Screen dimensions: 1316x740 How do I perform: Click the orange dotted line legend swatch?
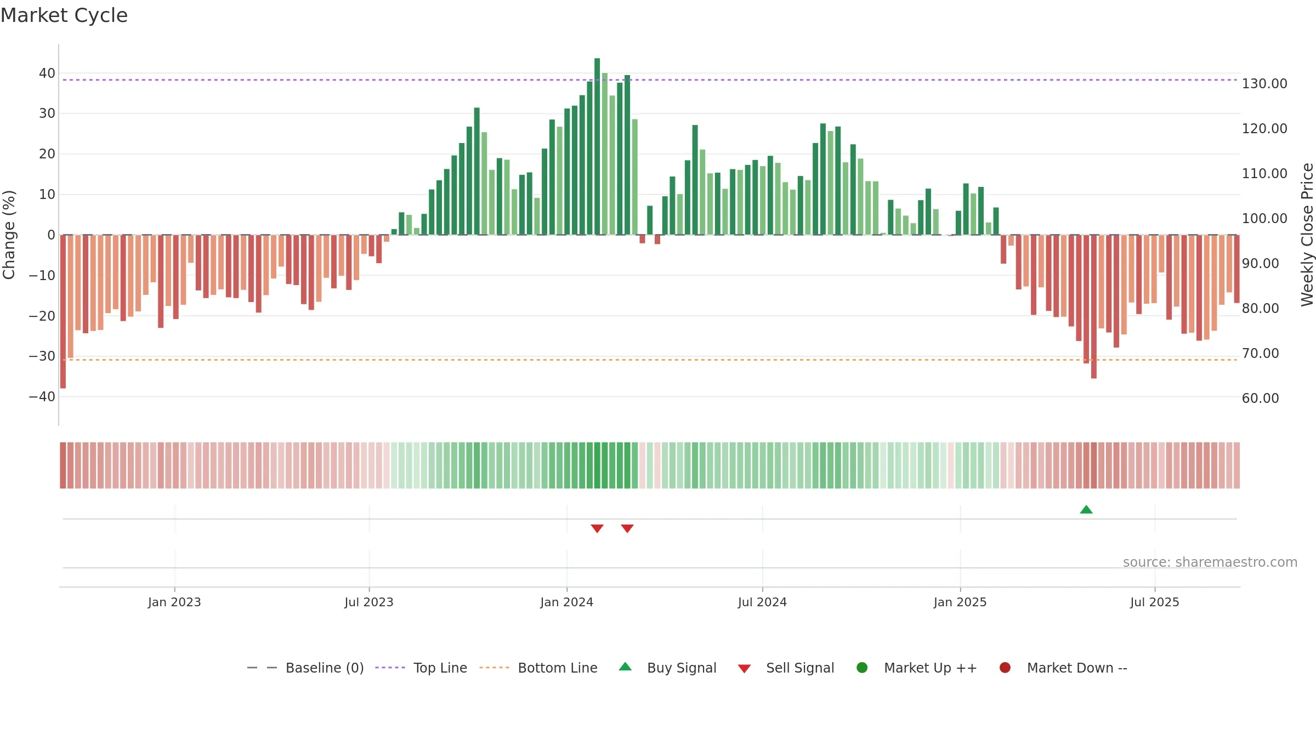[x=494, y=668]
